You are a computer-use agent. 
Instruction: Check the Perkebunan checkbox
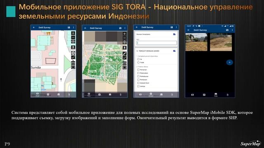pyautogui.click(x=138, y=76)
